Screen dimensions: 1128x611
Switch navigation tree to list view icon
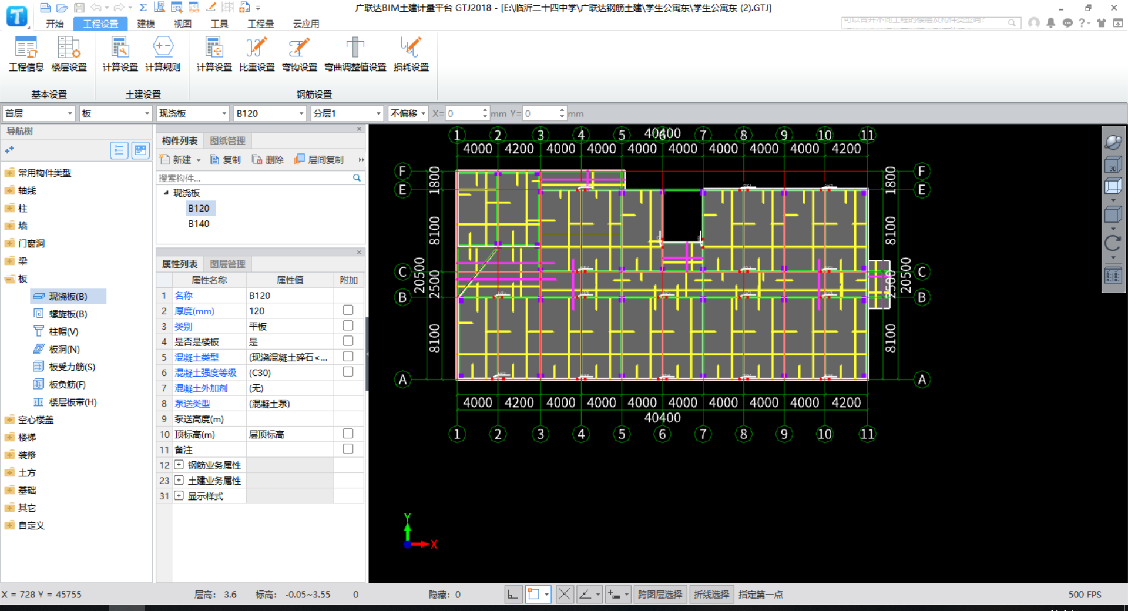(119, 151)
